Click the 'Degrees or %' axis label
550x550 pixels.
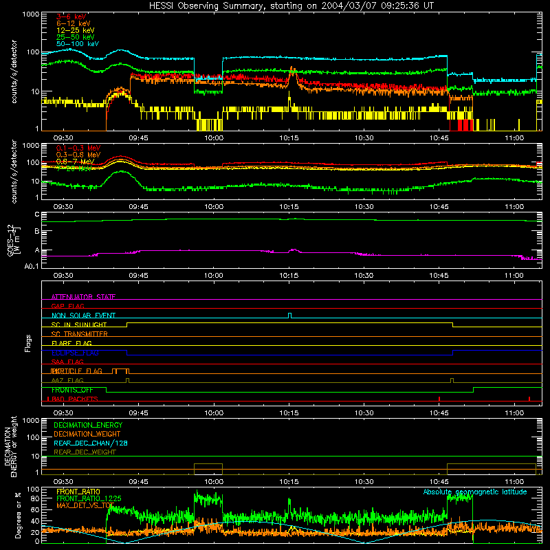coord(18,515)
